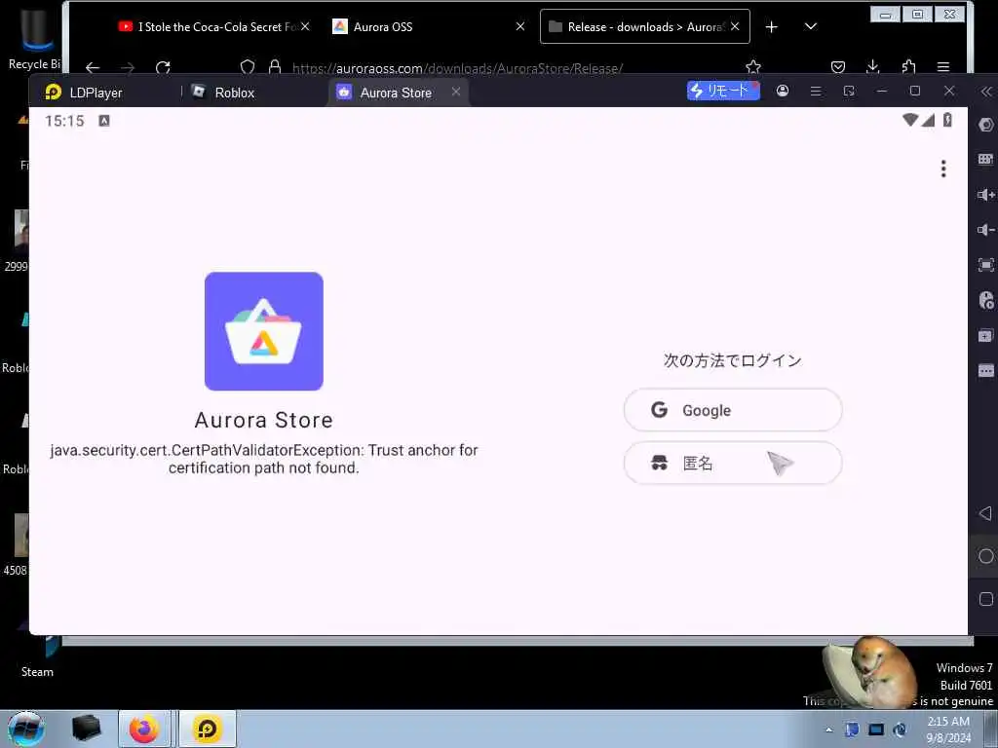
Task: Click LDPlayer volume down icon
Action: [x=986, y=230]
